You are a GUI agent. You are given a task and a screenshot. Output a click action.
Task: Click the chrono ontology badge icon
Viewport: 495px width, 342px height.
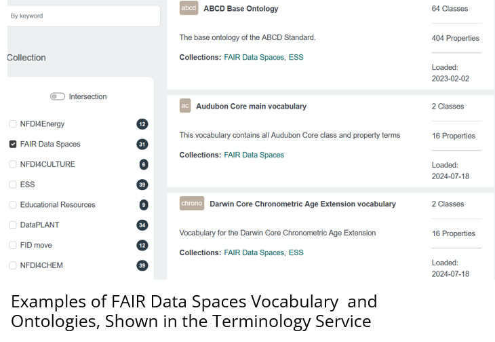(x=192, y=204)
